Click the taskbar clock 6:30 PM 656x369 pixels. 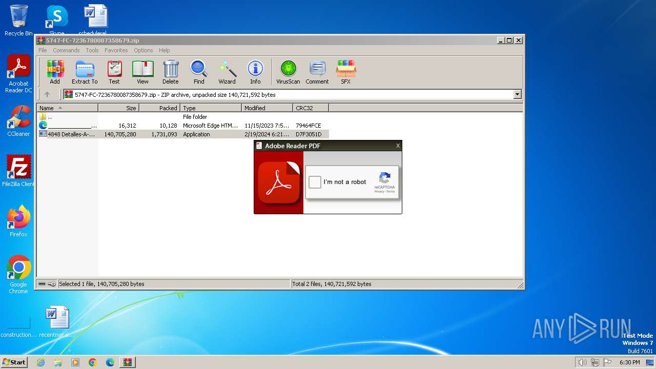coord(629,362)
